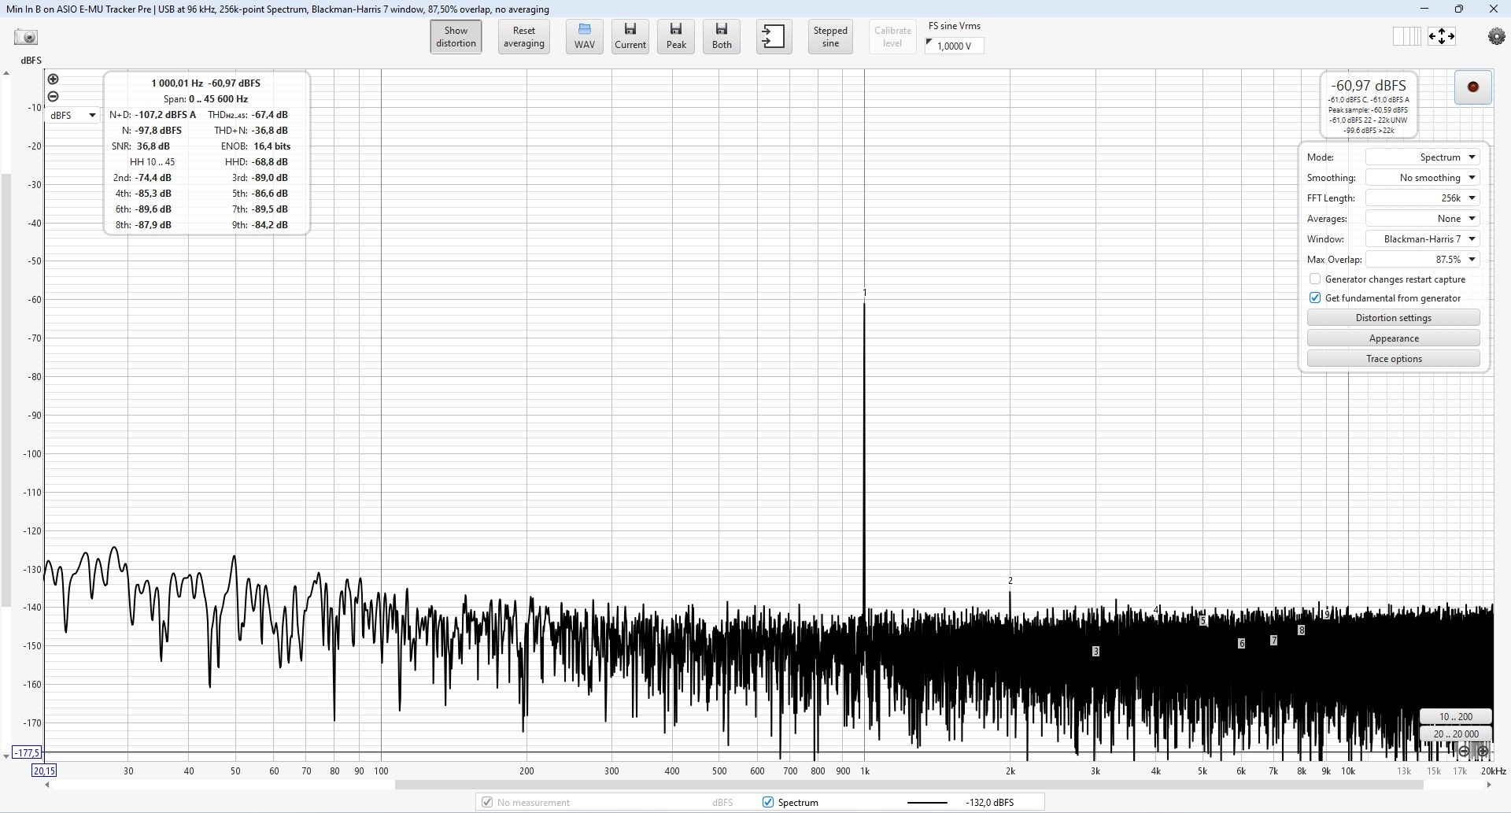Viewport: 1511px width, 813px height.
Task: Click harmonic marker 2 on the graph
Action: point(1010,581)
